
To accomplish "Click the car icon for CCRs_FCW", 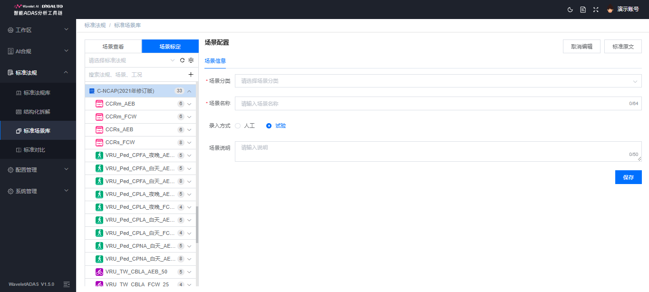I will [x=99, y=142].
